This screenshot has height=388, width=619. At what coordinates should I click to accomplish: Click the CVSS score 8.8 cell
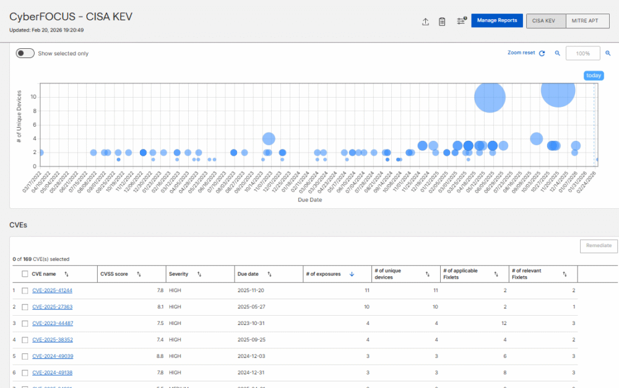click(x=160, y=356)
